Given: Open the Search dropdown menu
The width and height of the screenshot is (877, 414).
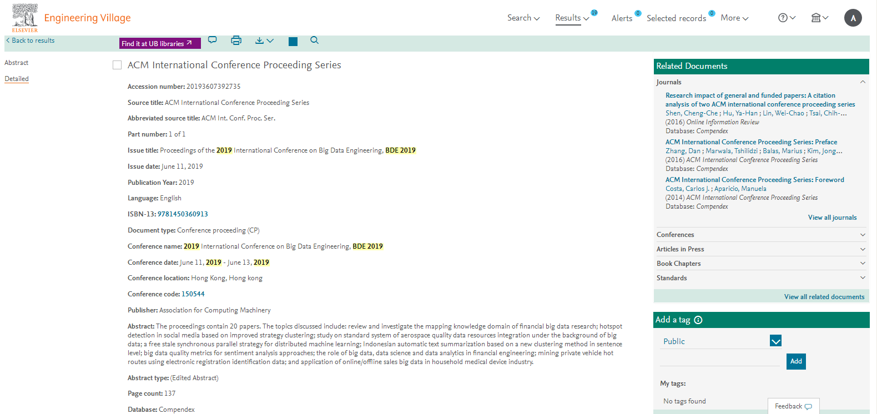Looking at the screenshot, I should 523,18.
